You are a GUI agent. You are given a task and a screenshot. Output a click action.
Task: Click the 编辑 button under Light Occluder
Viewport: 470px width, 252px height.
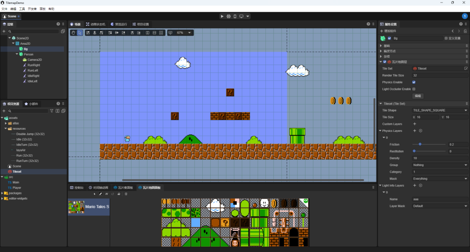click(418, 96)
